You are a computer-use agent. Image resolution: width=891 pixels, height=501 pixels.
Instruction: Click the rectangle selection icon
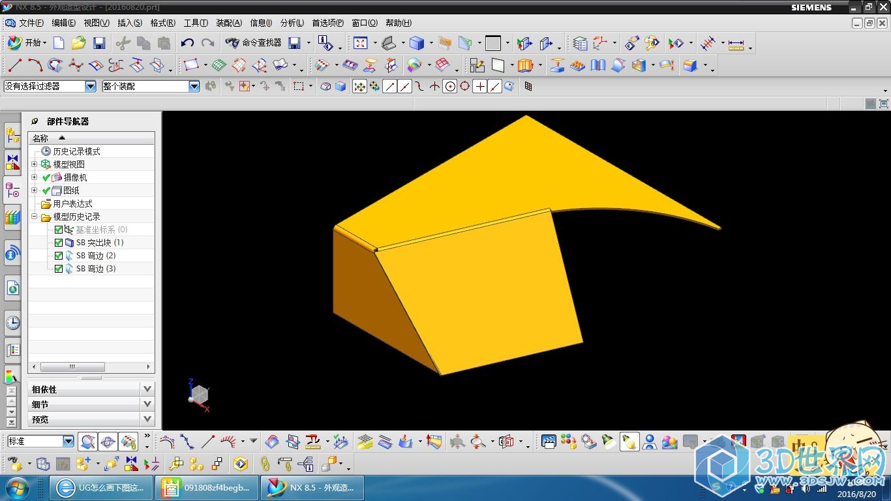(x=299, y=86)
